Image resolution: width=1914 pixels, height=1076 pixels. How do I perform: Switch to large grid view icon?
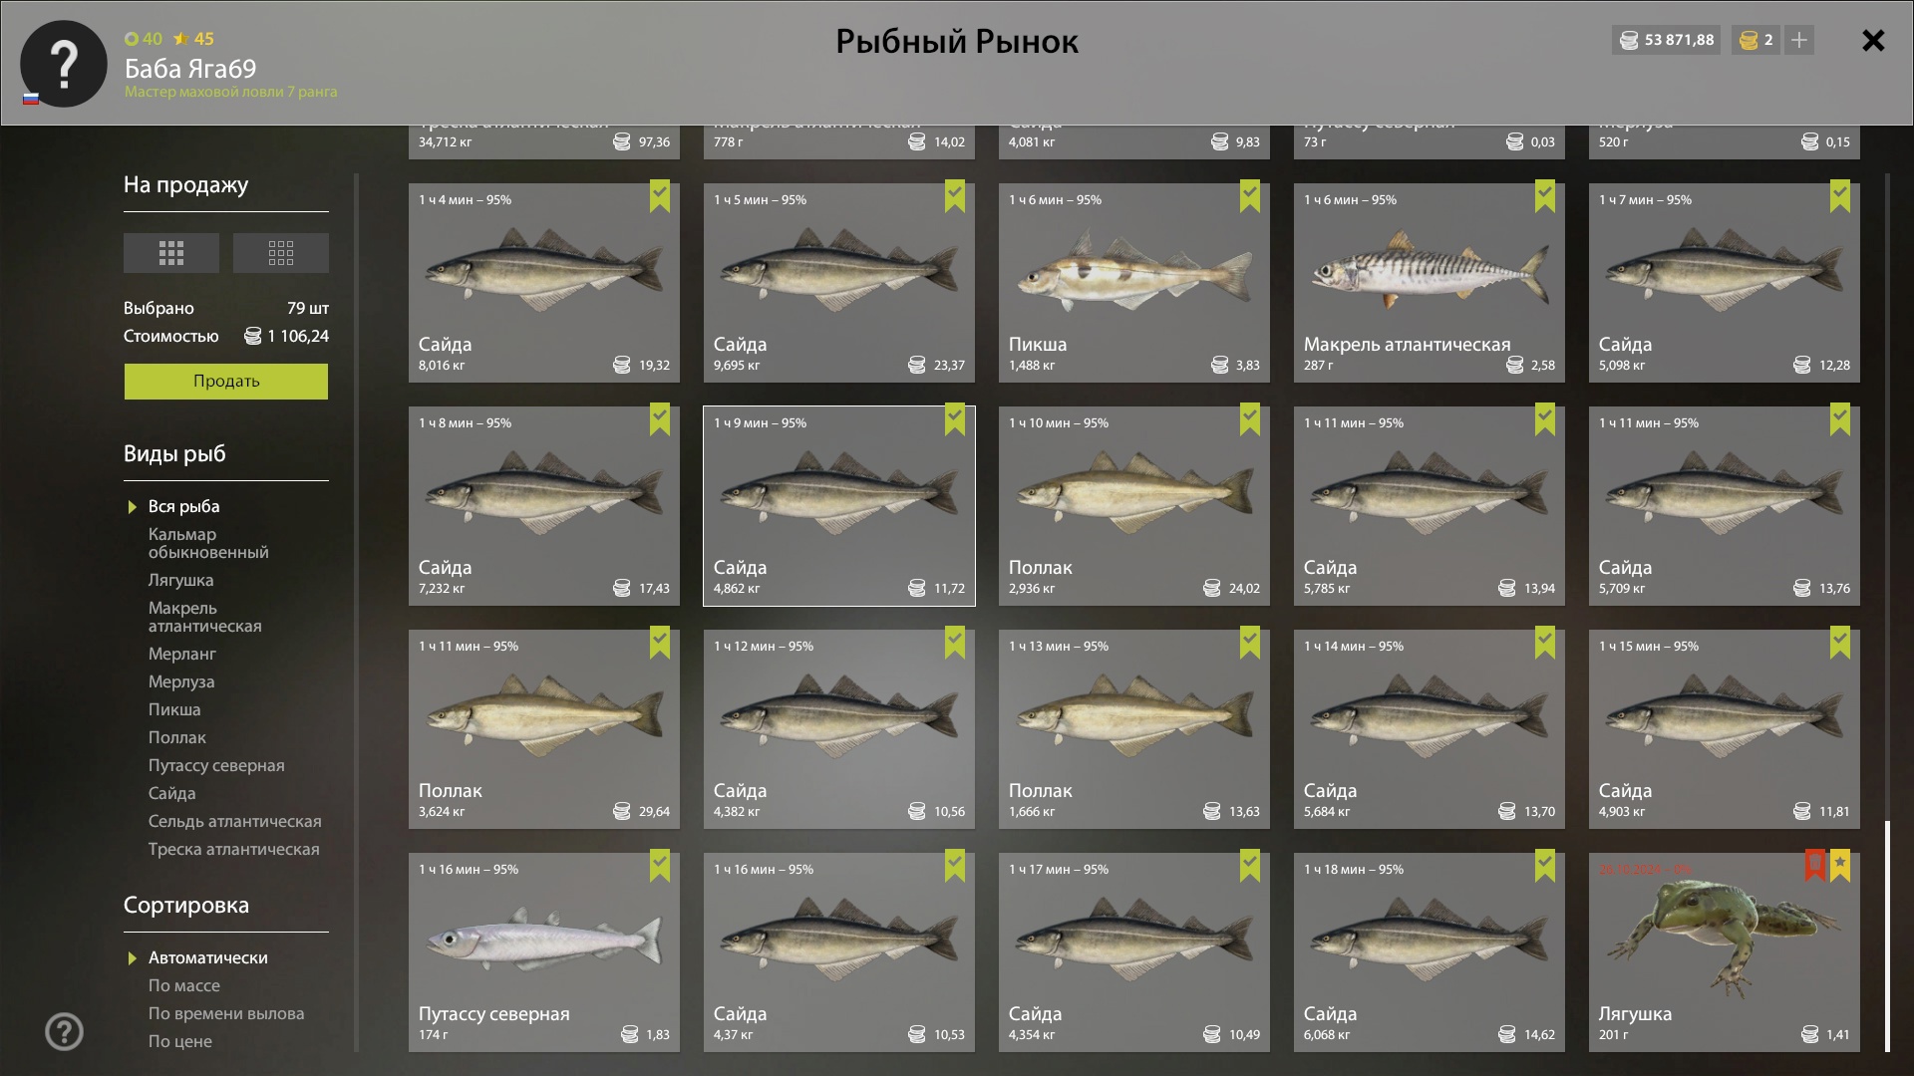(x=171, y=253)
